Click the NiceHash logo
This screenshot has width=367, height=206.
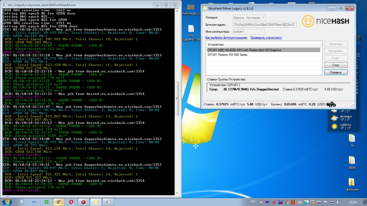(x=325, y=21)
